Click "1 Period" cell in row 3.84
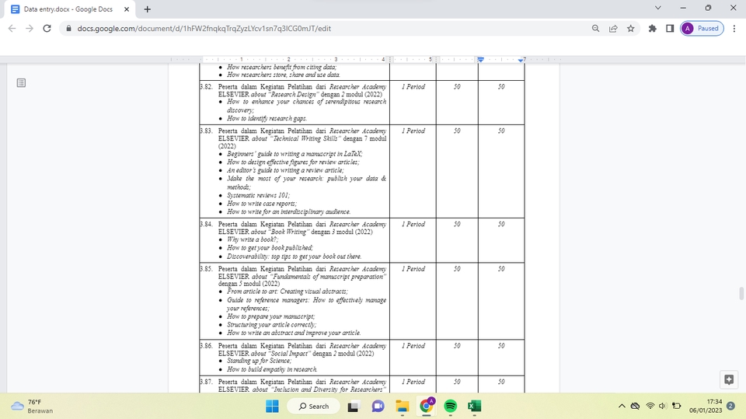 pyautogui.click(x=413, y=224)
